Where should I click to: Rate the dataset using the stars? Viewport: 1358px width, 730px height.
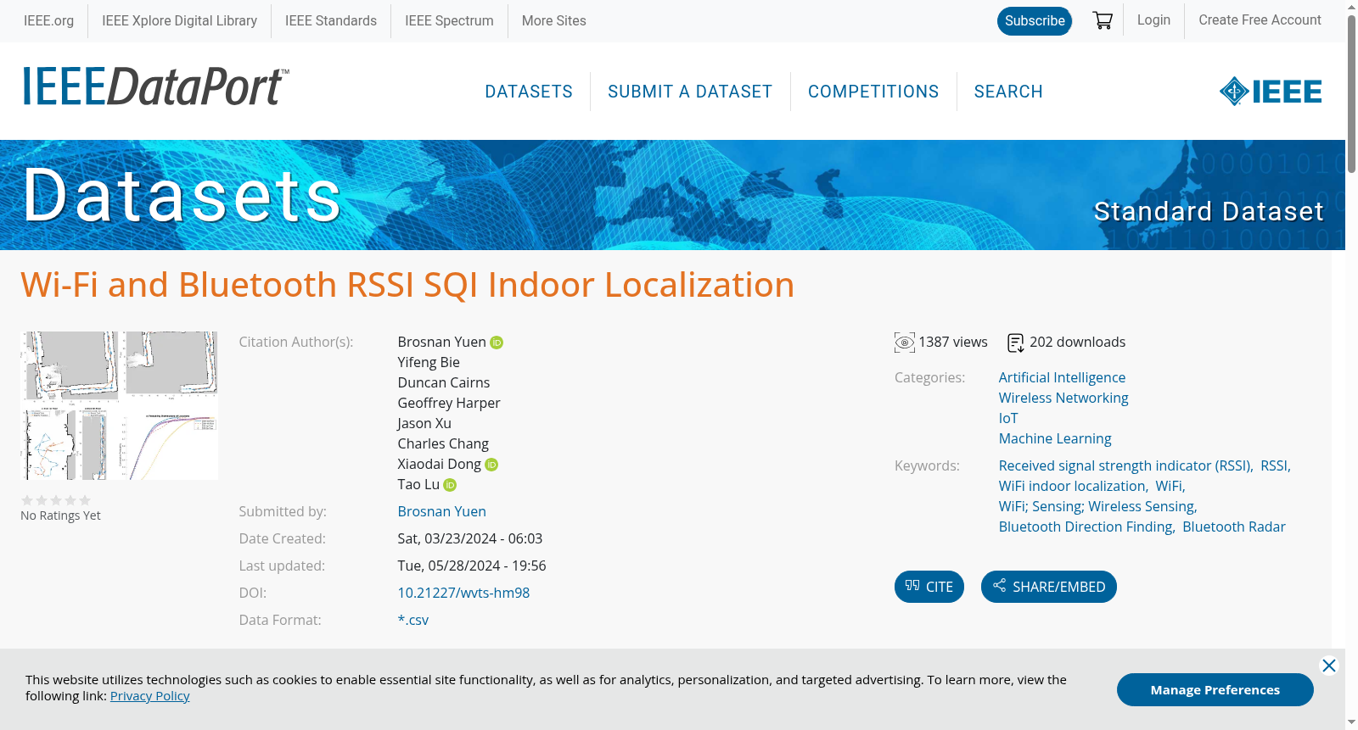tap(56, 500)
